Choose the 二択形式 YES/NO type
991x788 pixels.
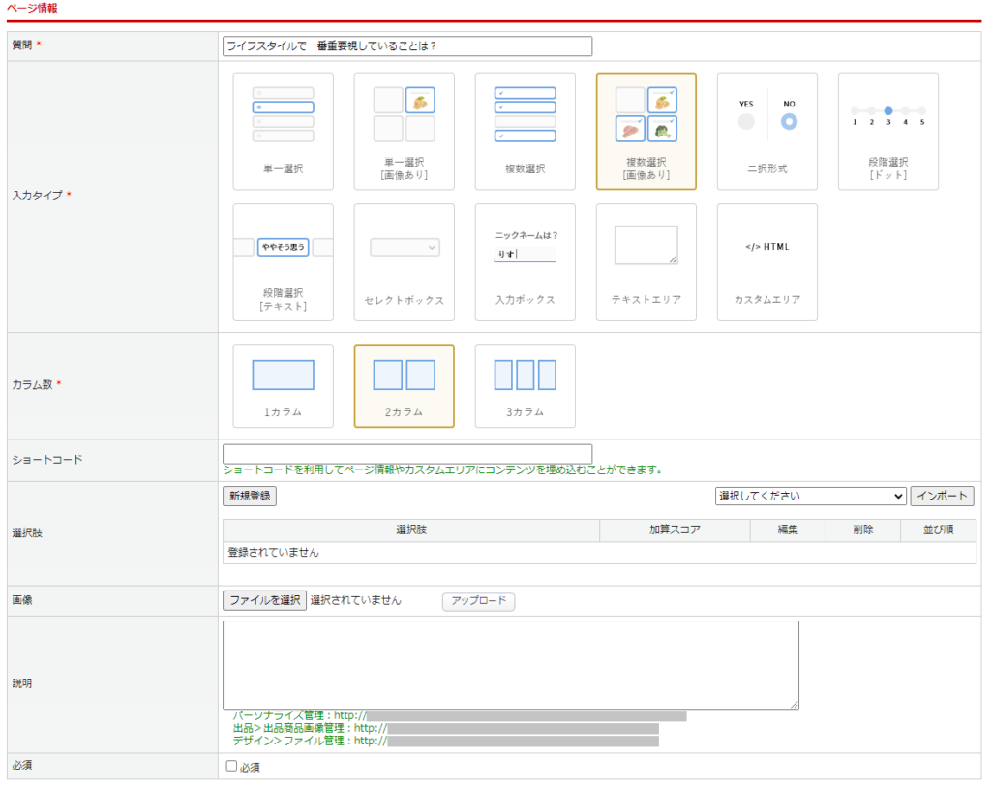(766, 131)
